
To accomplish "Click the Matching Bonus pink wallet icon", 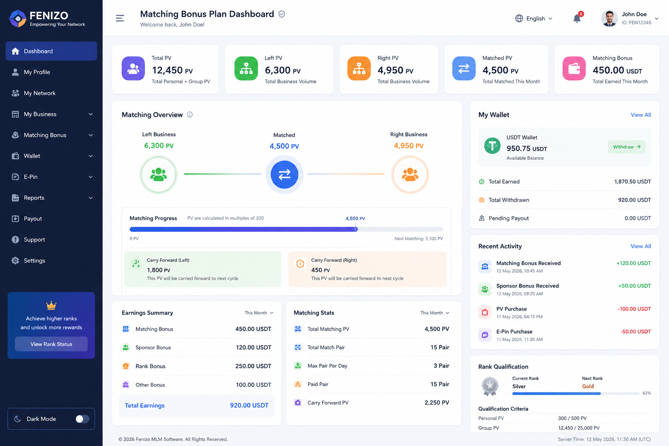I will pyautogui.click(x=574, y=68).
